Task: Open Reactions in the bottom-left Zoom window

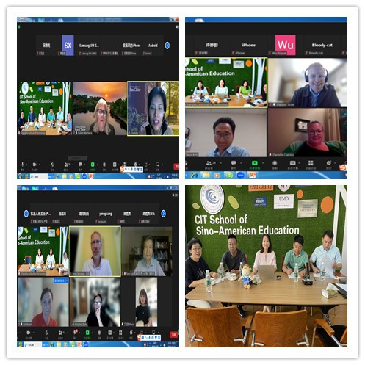Action: 131,333
